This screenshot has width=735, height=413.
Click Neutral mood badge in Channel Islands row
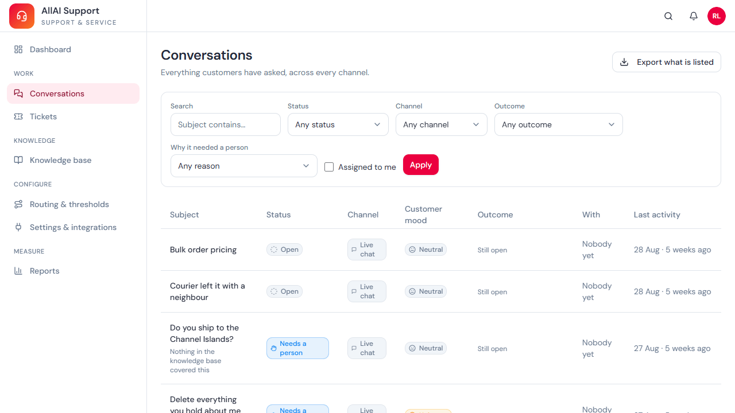(425, 348)
